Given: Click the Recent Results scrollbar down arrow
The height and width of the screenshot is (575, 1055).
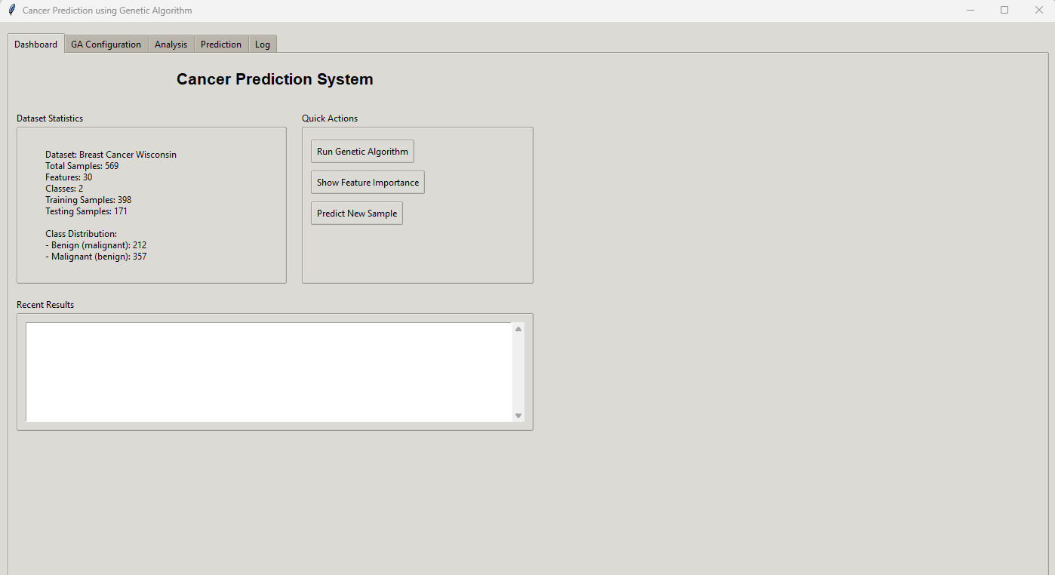Looking at the screenshot, I should 518,416.
